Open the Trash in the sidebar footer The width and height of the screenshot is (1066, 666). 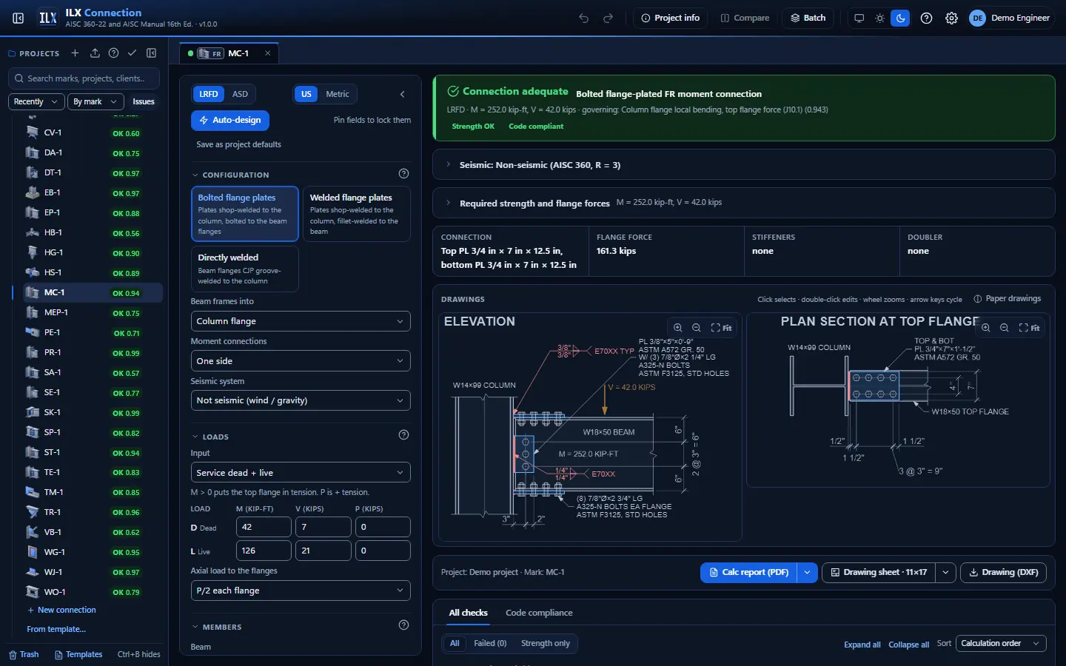pos(24,654)
